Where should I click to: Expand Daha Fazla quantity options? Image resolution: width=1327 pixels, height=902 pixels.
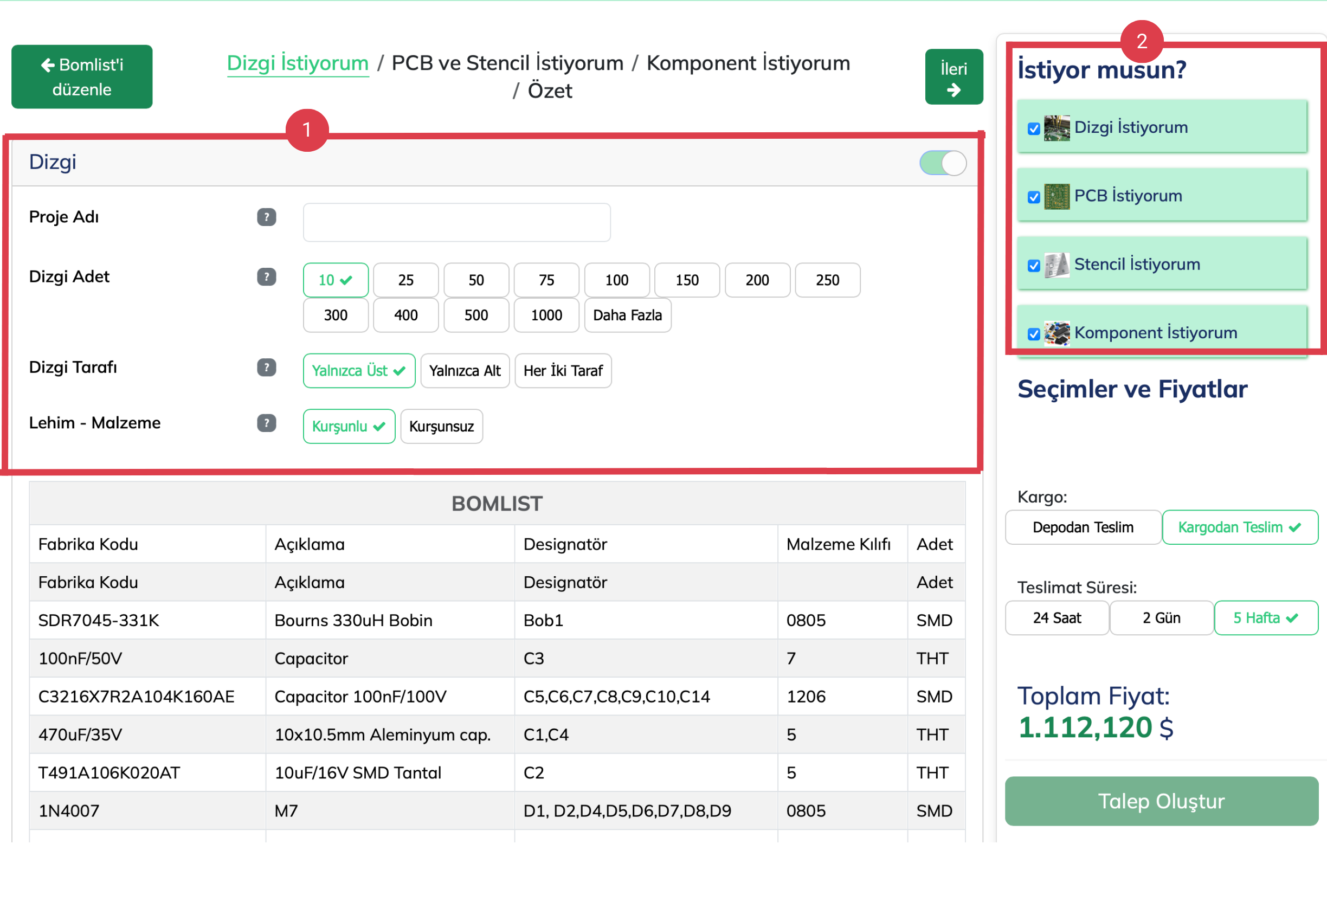click(627, 314)
